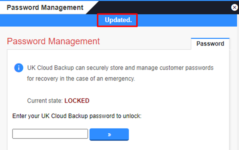
Task: Click the "for recovery in the case" text line
Action: (x=81, y=79)
